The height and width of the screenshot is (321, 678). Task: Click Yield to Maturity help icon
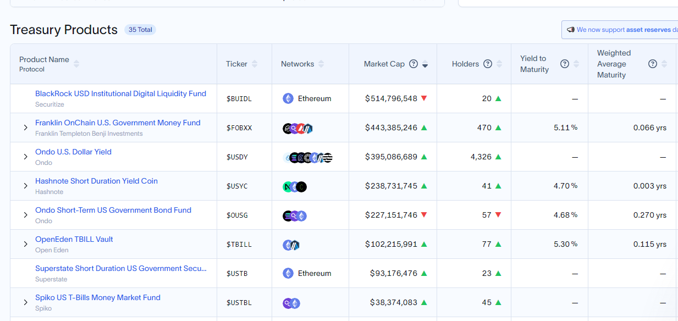coord(564,64)
